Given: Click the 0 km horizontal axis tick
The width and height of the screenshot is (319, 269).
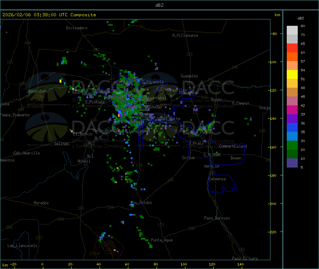Looking at the screenshot, I should coord(42,264).
